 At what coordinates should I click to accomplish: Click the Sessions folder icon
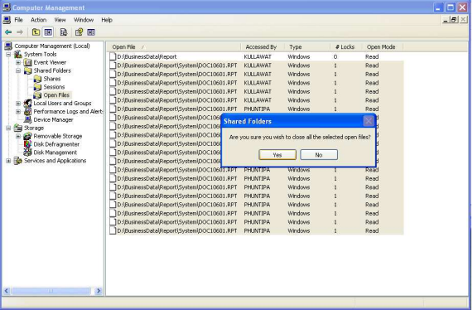click(38, 87)
